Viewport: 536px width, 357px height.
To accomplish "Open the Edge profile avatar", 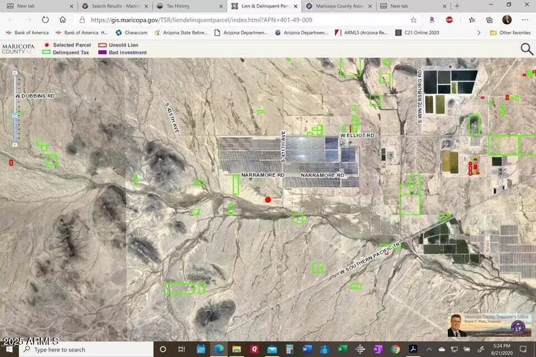I will click(507, 19).
